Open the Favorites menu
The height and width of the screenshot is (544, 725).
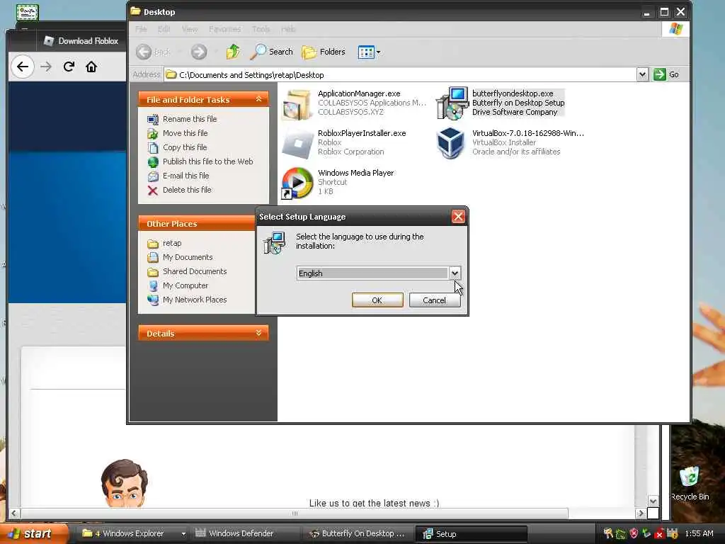coord(224,29)
